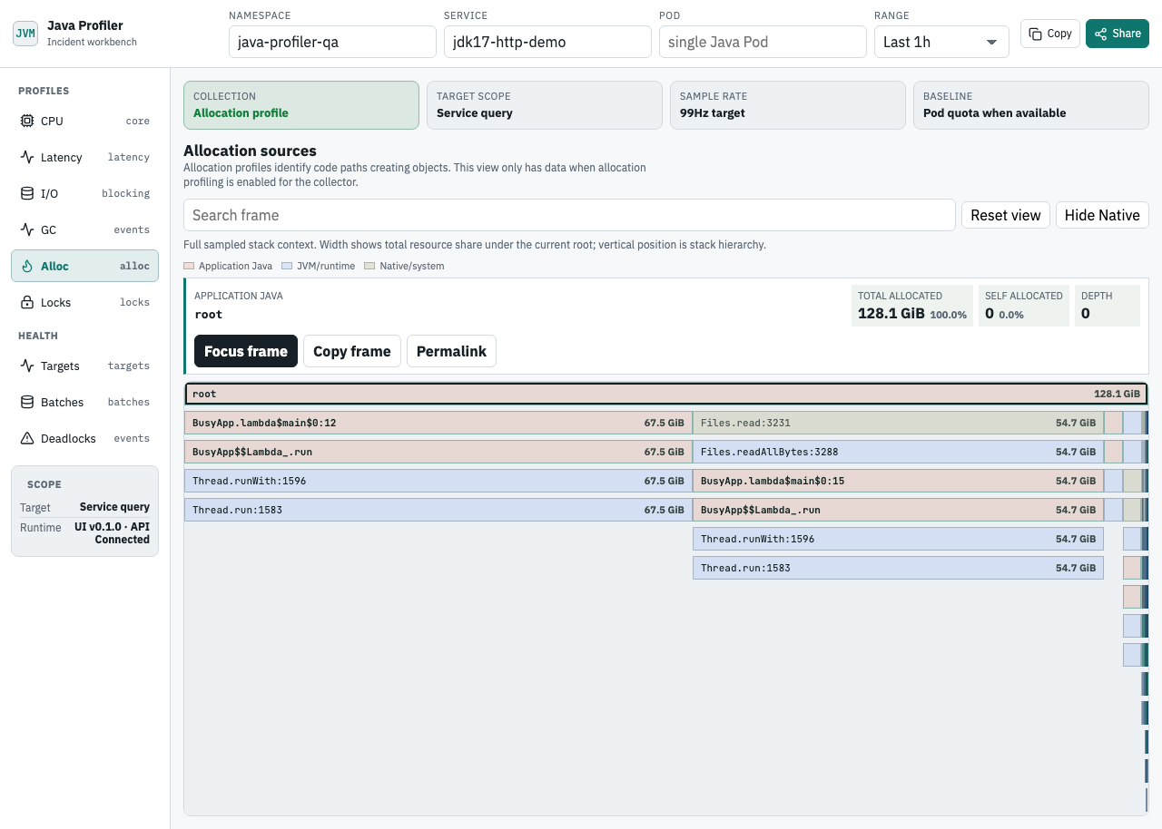Viewport: 1162px width, 829px height.
Task: Click the Targets pulse icon
Action: coord(27,366)
